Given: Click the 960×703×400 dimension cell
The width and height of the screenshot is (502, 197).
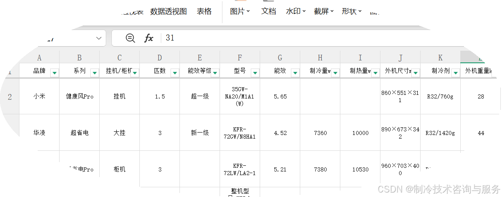Looking at the screenshot, I should coord(400,169).
